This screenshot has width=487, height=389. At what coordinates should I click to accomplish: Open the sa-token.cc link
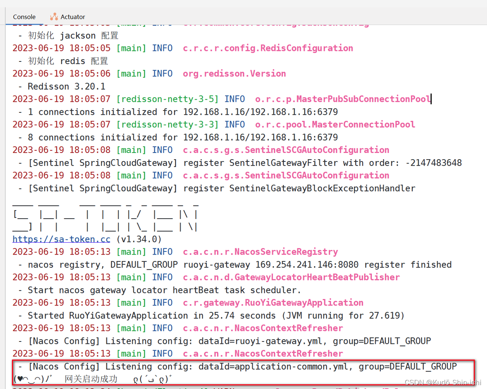click(61, 239)
